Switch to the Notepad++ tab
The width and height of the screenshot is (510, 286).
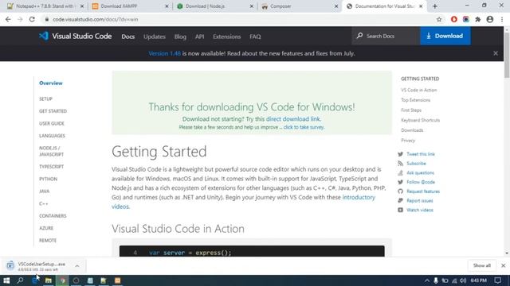click(45, 6)
